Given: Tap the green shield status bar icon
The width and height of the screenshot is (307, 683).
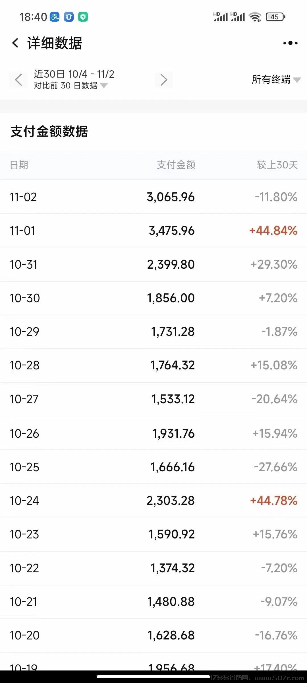Looking at the screenshot, I should pos(83,17).
